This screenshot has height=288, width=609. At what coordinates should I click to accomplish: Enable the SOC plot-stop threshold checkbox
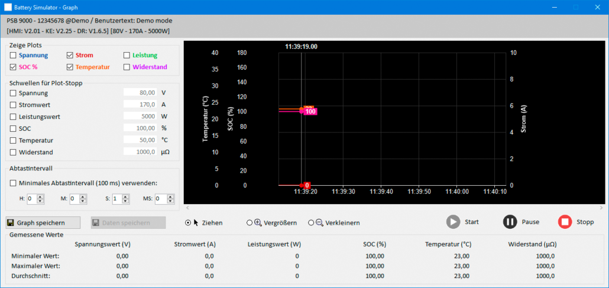click(13, 128)
